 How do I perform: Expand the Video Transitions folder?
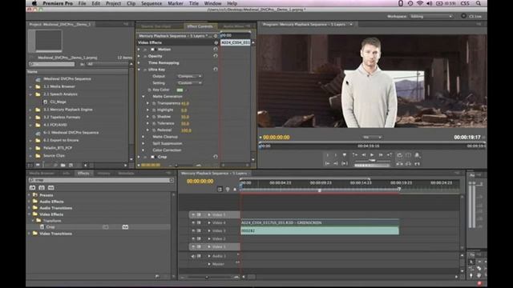tap(29, 234)
